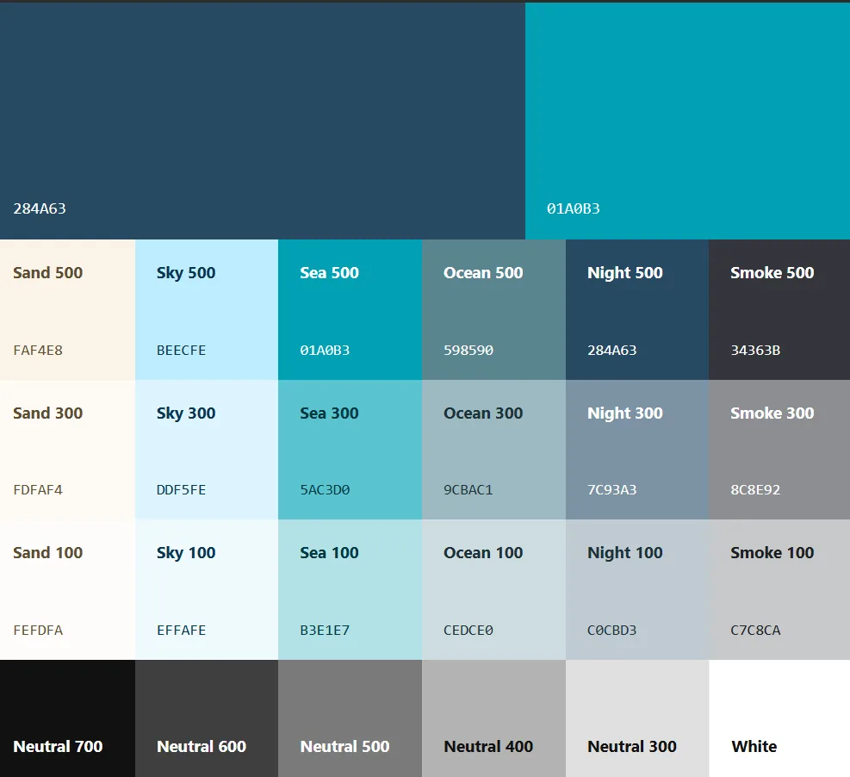Click hex value 5AC3D0
This screenshot has width=850, height=777.
[x=325, y=489]
